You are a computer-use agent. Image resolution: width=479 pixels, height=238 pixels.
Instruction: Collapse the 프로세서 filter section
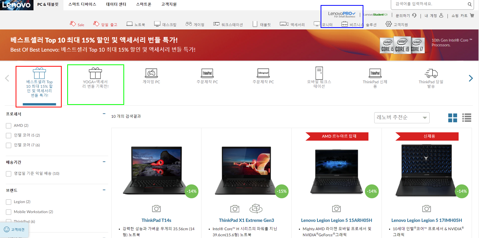coord(104,114)
